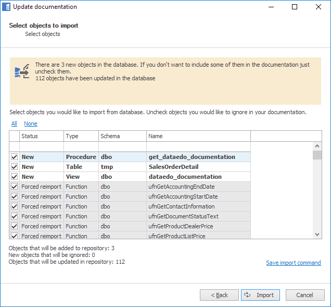Uncheck ufnGetAccountingEndDate function checkbox
Image resolution: width=331 pixels, height=307 pixels.
click(15, 187)
